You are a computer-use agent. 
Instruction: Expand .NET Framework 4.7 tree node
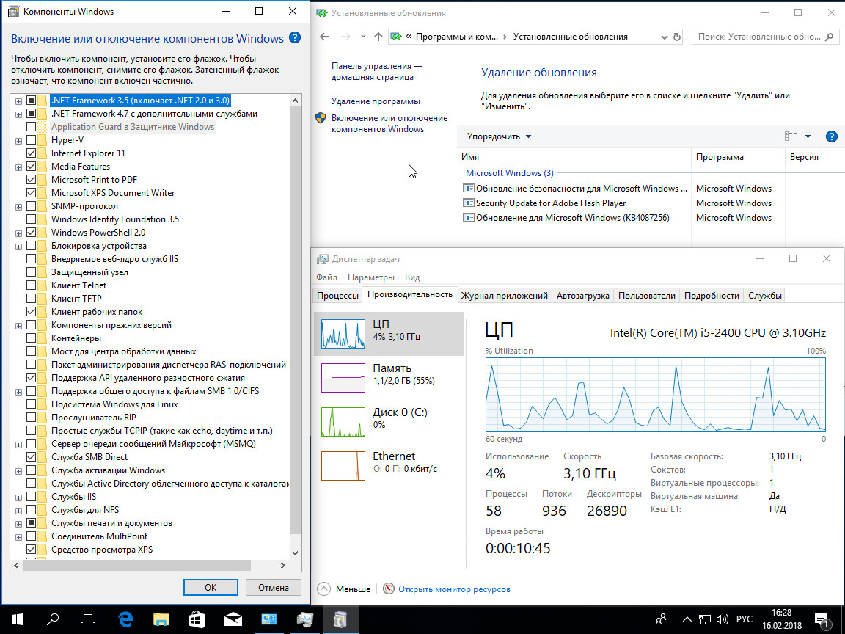(x=18, y=114)
